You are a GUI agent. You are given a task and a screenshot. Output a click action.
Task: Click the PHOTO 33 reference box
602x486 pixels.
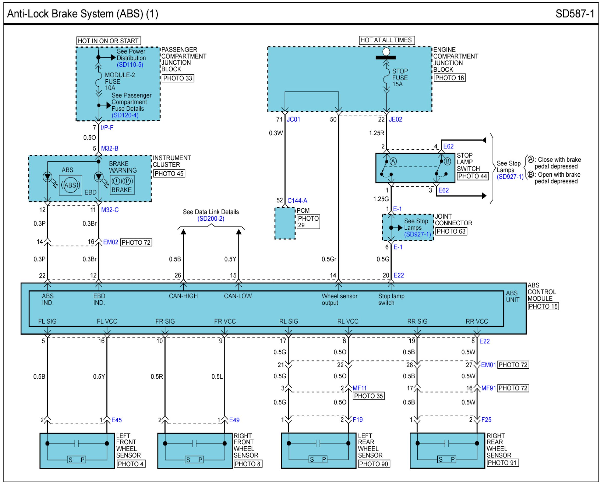(x=178, y=78)
